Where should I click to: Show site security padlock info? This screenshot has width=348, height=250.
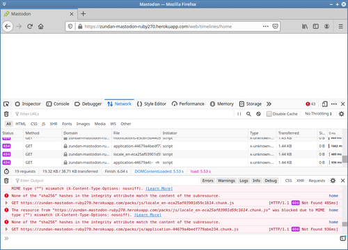(x=80, y=26)
